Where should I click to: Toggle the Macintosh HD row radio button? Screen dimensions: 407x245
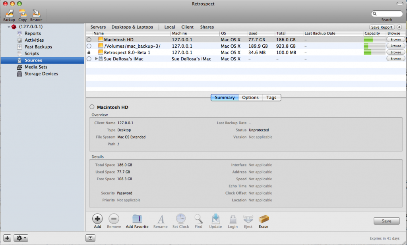(x=89, y=40)
